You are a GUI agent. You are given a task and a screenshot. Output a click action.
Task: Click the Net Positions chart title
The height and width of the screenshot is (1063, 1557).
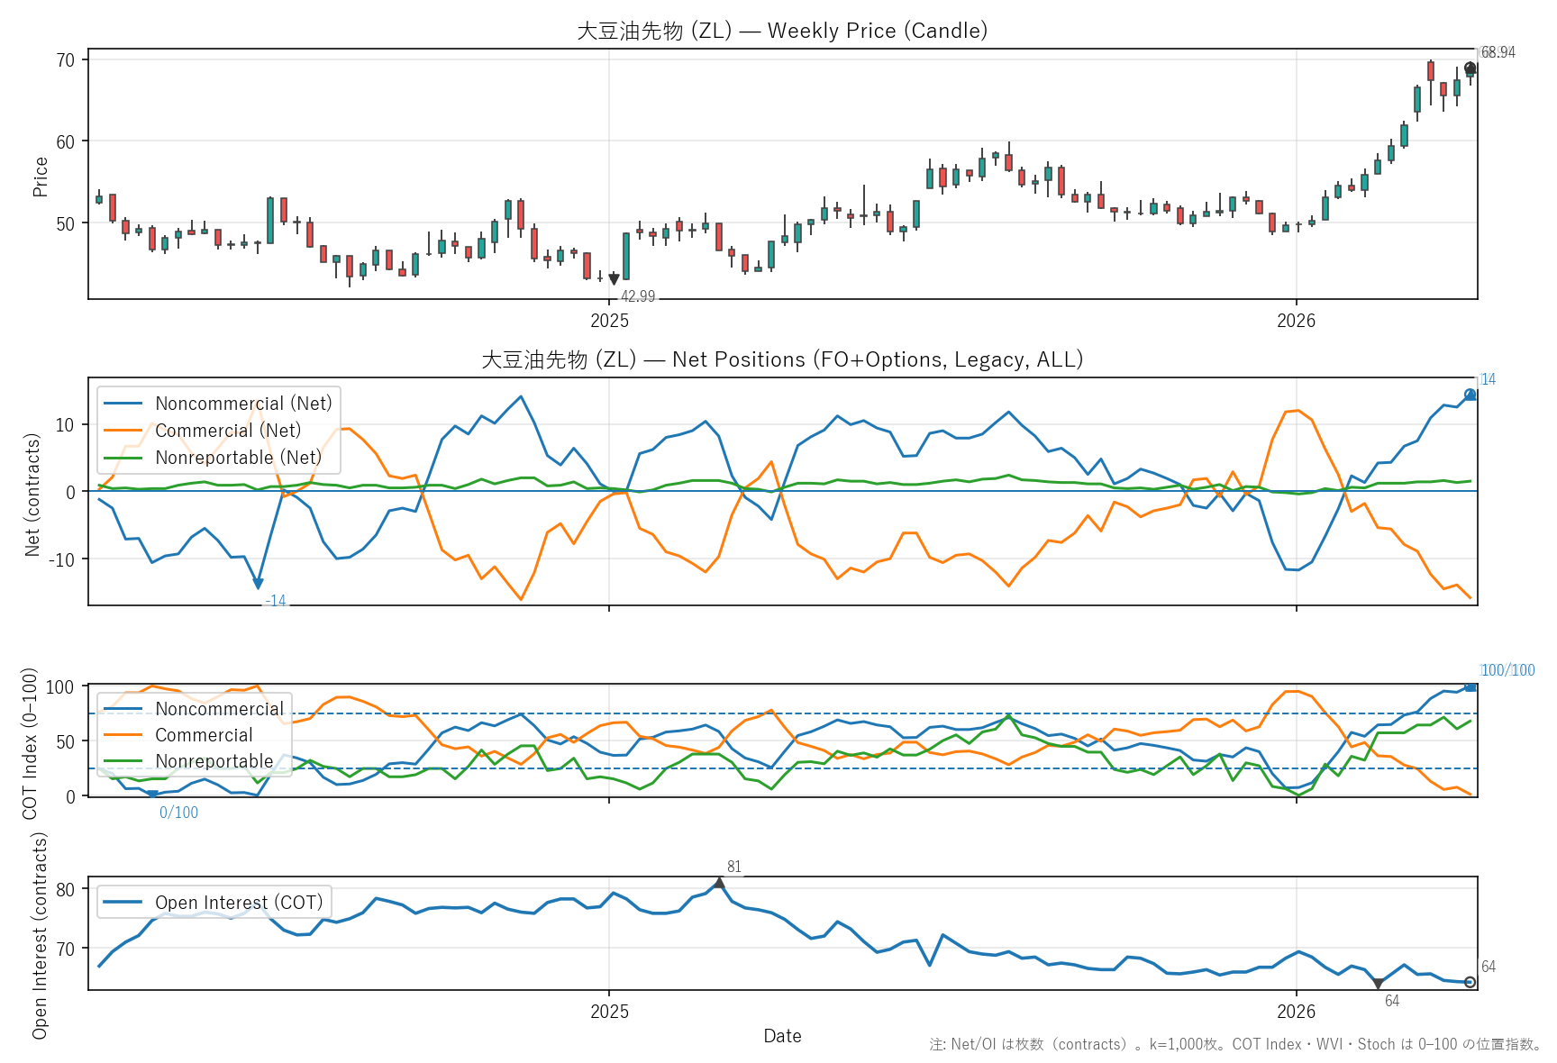pos(782,359)
